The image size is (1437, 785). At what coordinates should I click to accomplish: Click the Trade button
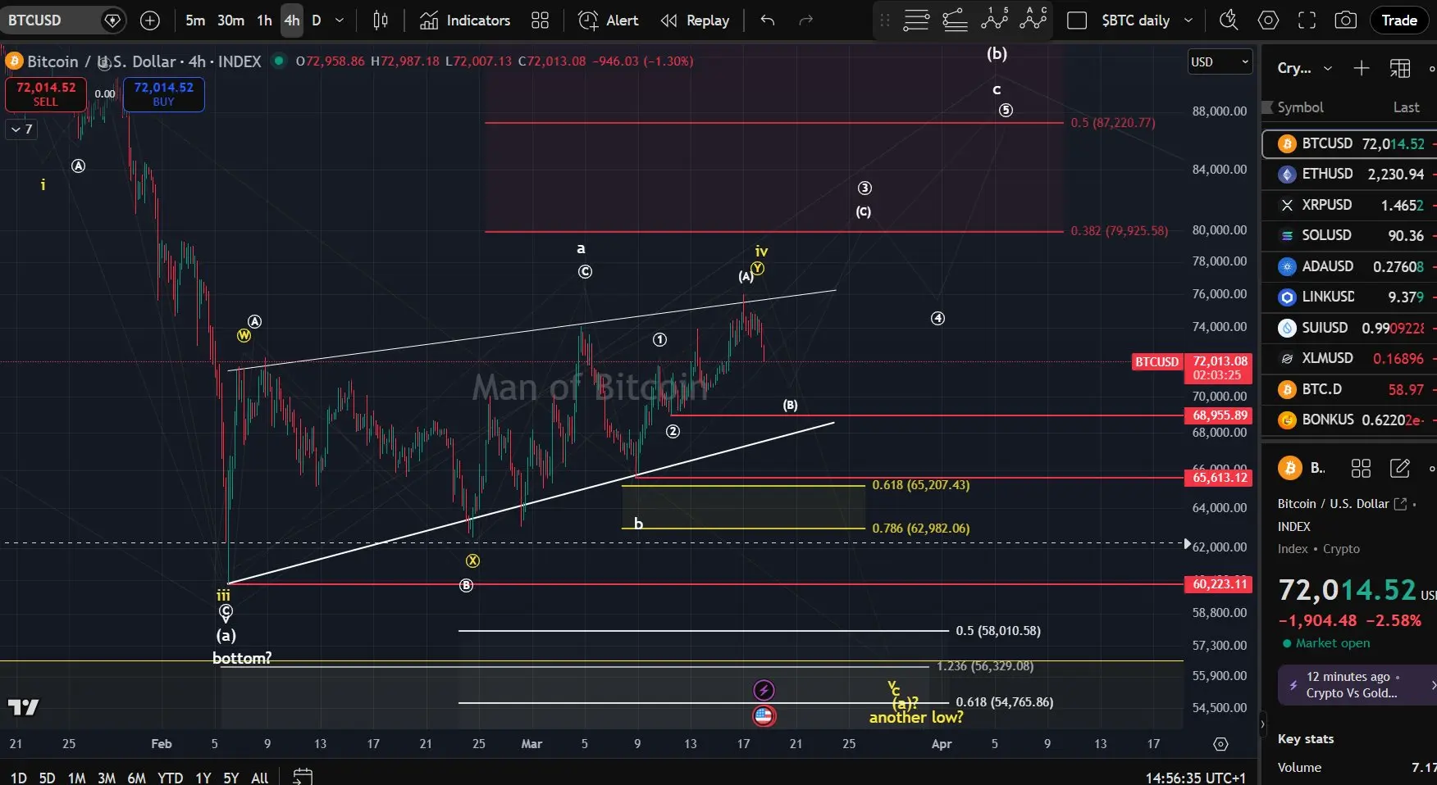(1399, 20)
